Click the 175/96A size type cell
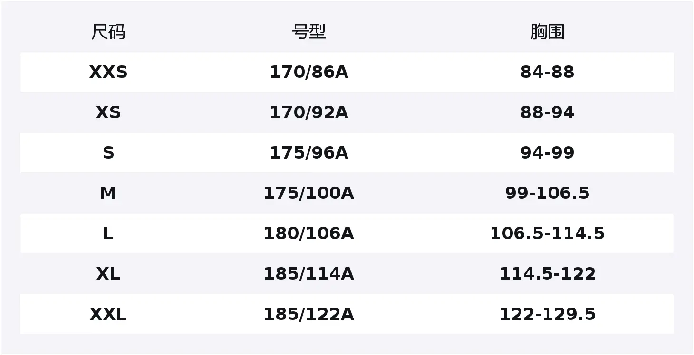 (309, 153)
